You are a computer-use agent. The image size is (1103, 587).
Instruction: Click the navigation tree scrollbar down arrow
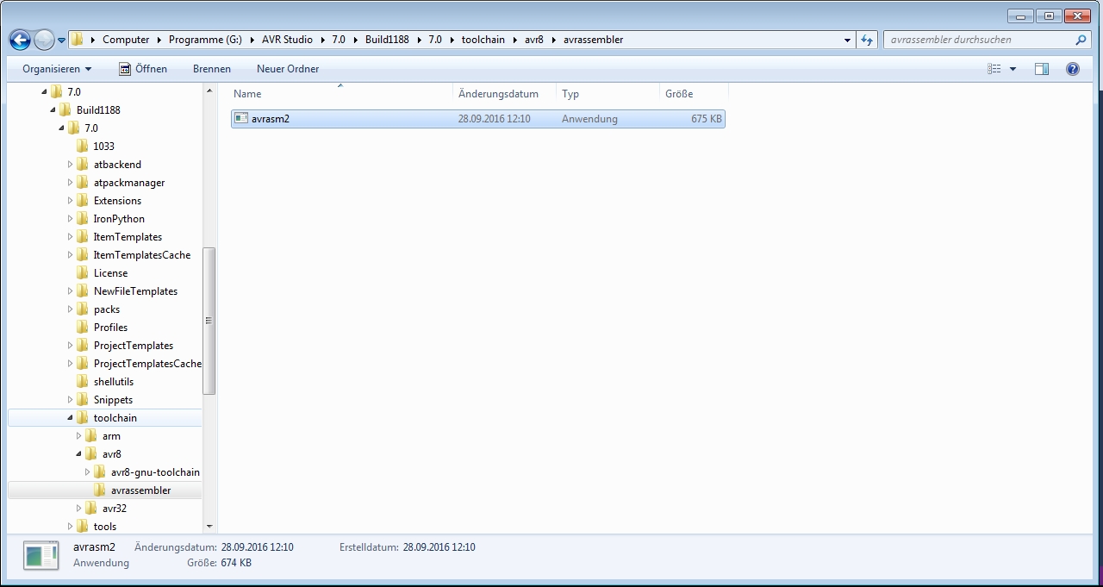pos(209,526)
